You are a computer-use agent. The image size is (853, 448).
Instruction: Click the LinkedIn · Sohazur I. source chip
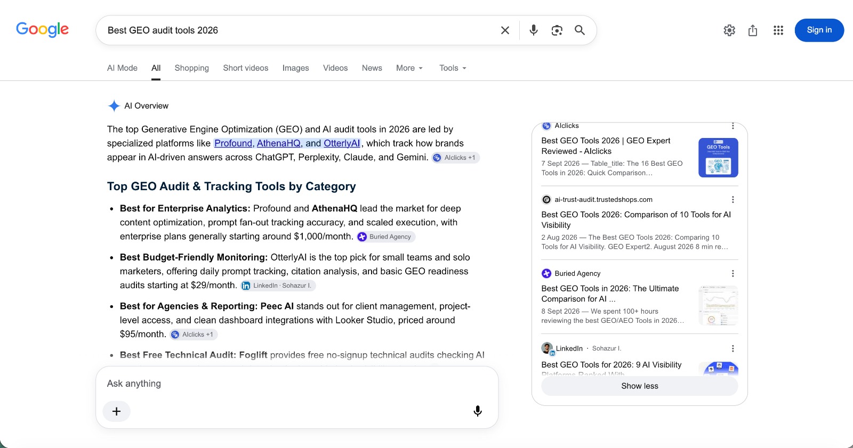pos(278,286)
